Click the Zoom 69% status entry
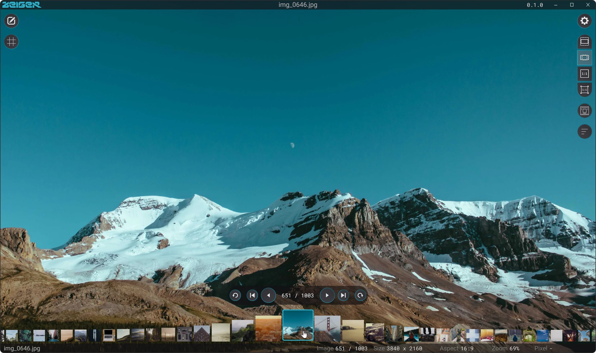Image resolution: width=596 pixels, height=353 pixels. (506, 348)
